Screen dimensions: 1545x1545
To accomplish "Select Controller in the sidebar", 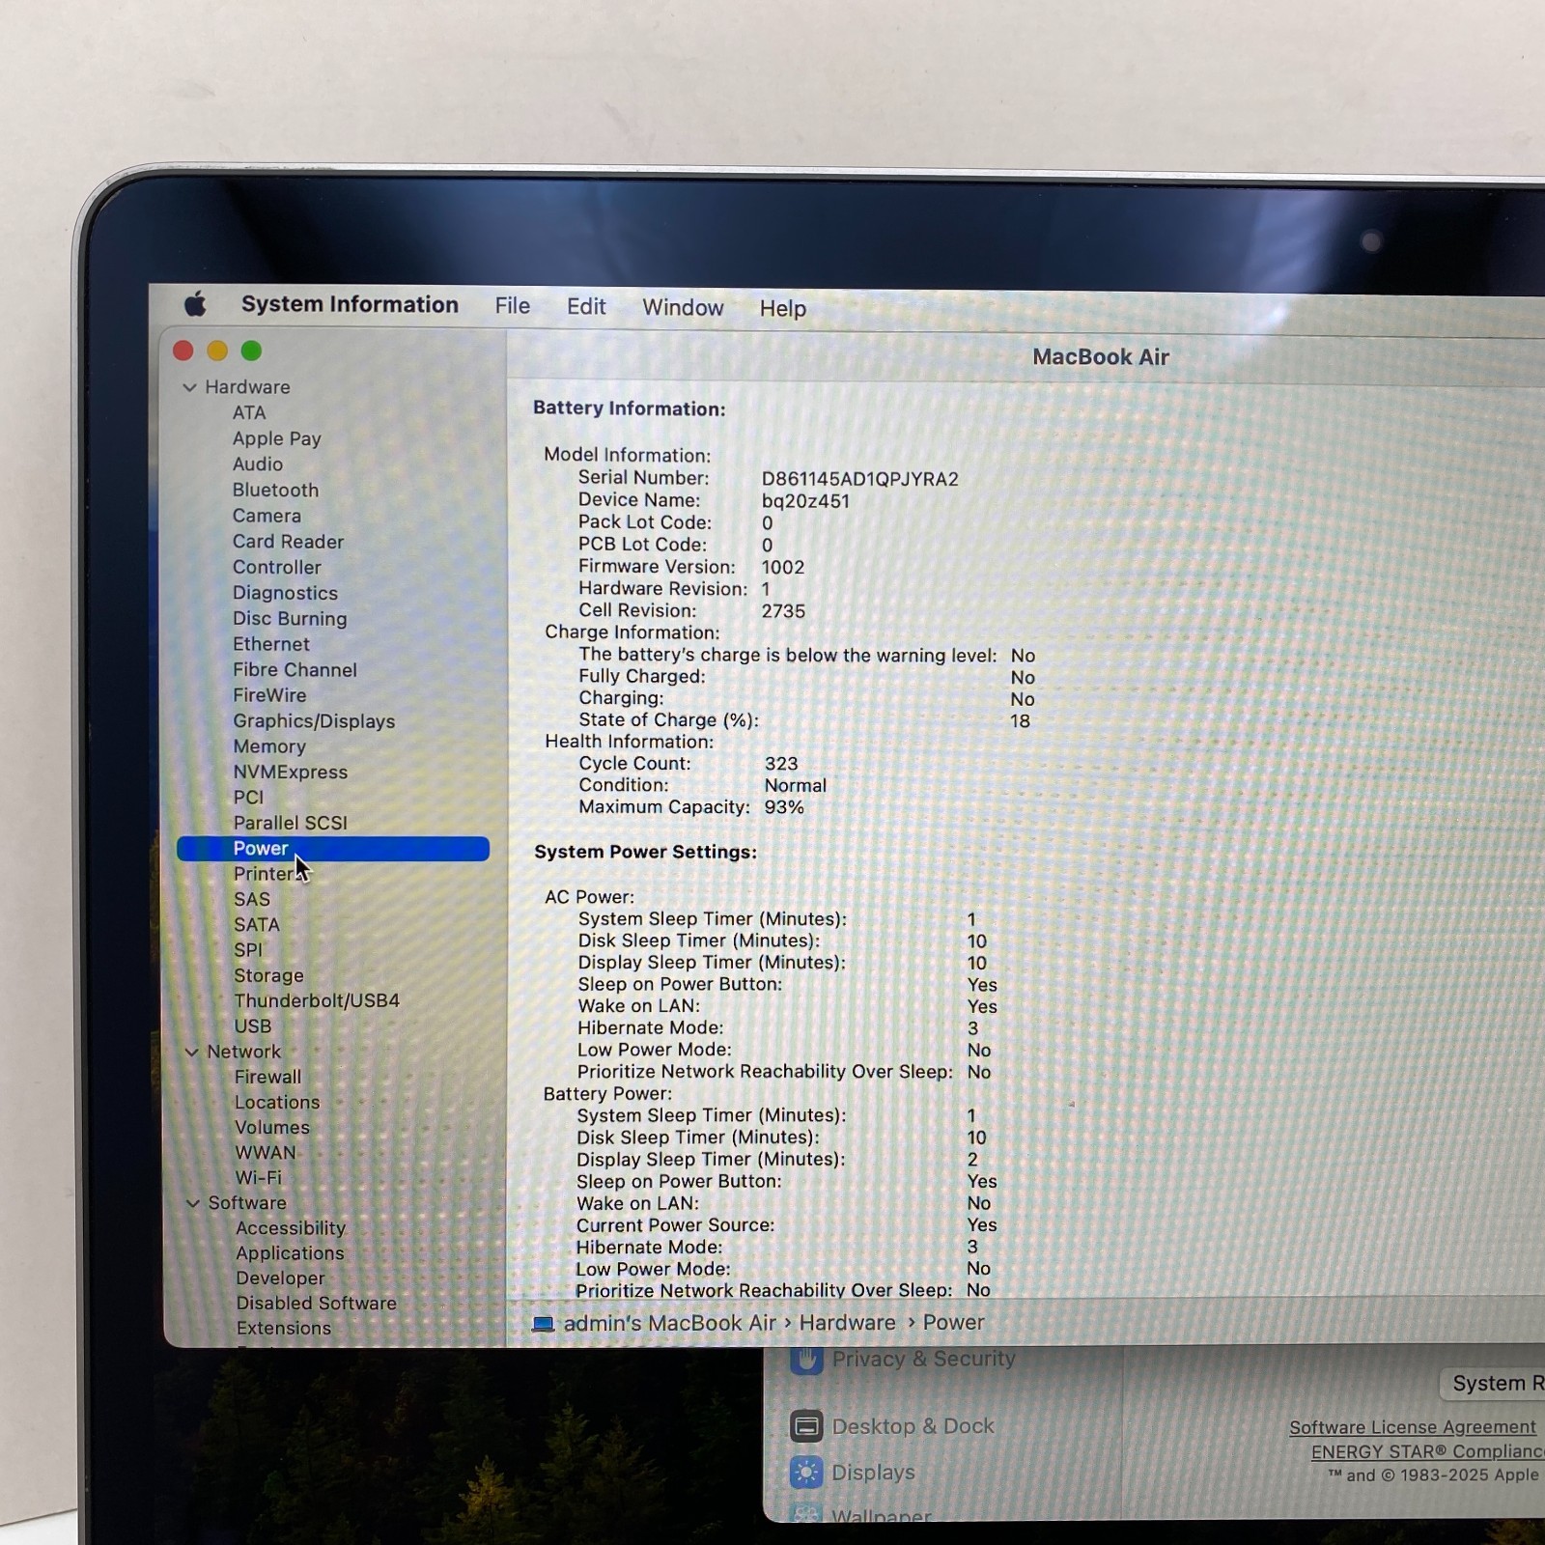I will pos(277,567).
